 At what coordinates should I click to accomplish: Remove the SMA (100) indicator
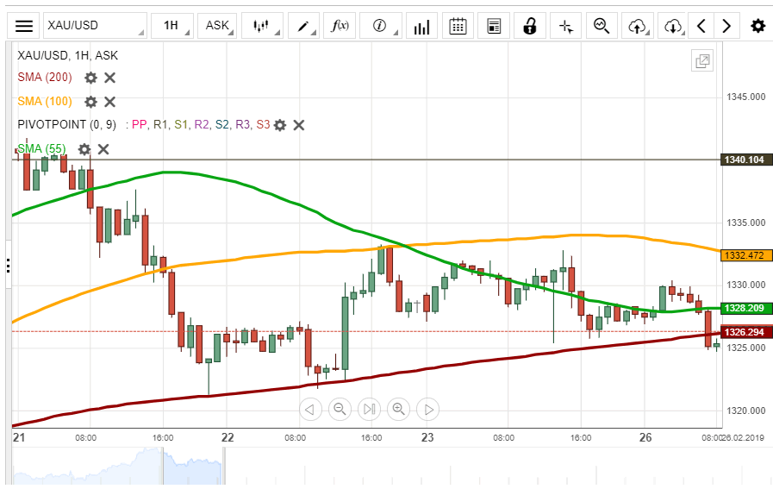[110, 102]
